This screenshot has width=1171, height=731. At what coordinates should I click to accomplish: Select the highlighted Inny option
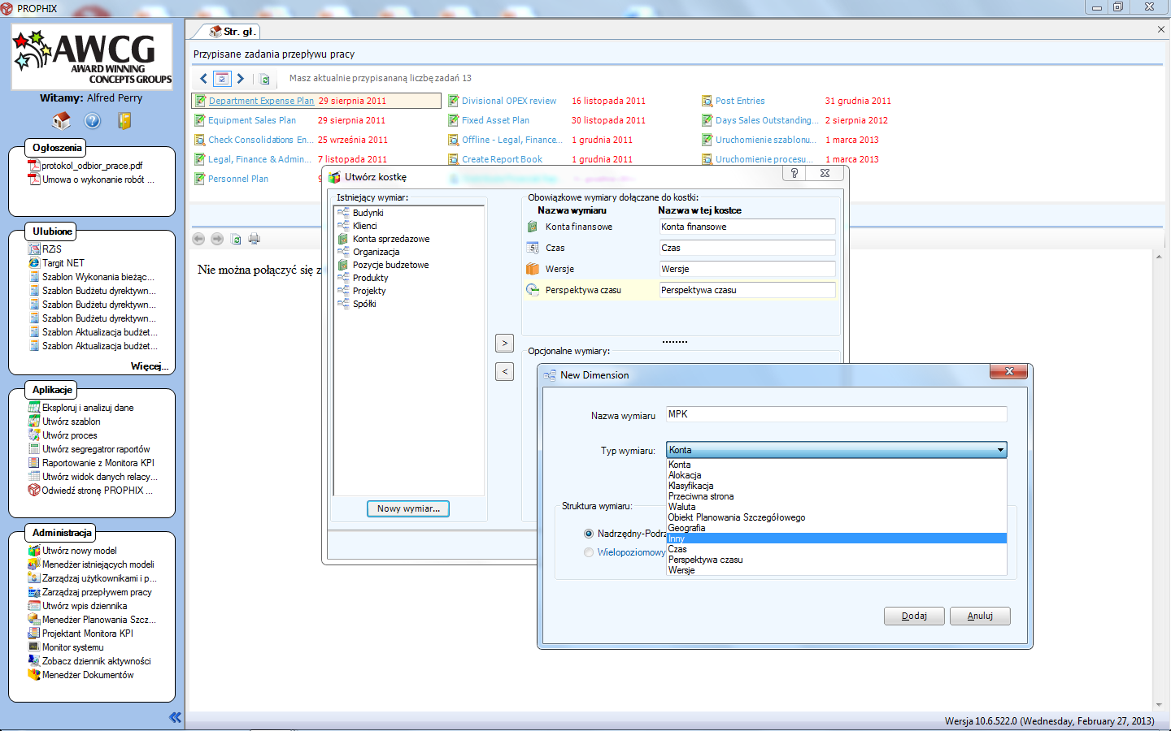pos(836,539)
